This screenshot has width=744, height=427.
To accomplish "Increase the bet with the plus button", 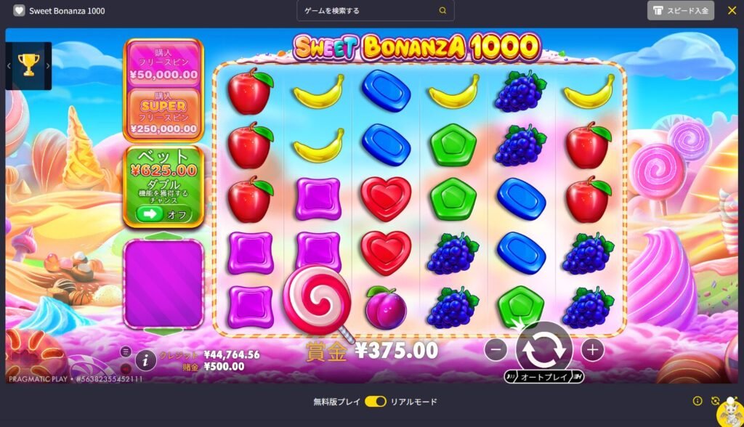I will tap(592, 350).
